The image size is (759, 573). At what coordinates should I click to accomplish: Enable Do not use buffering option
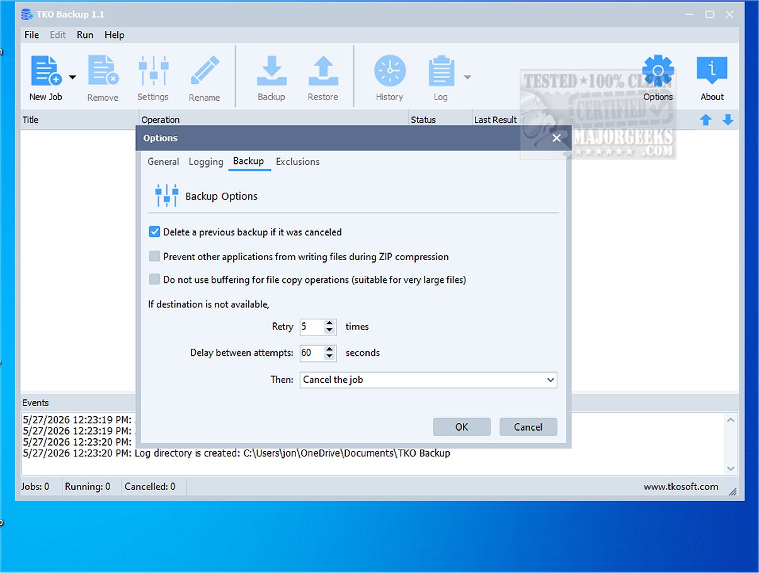pos(154,280)
